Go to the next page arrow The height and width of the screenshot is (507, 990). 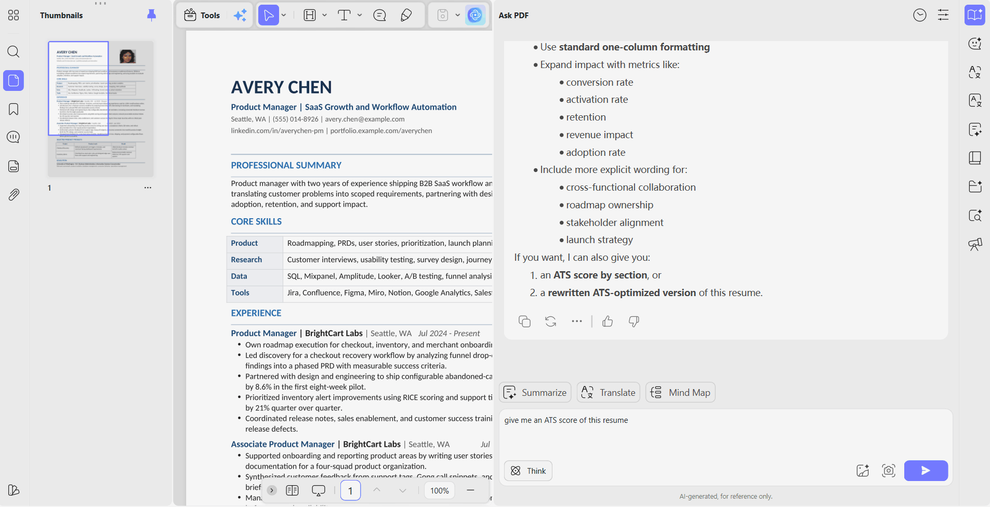coord(403,490)
